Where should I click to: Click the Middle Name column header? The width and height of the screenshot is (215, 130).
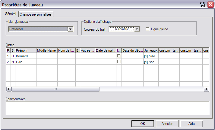click(47, 50)
